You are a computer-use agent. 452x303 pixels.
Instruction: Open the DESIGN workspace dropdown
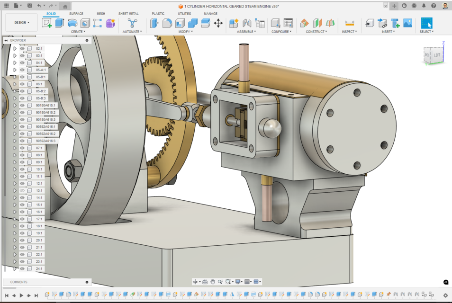[x=21, y=22]
